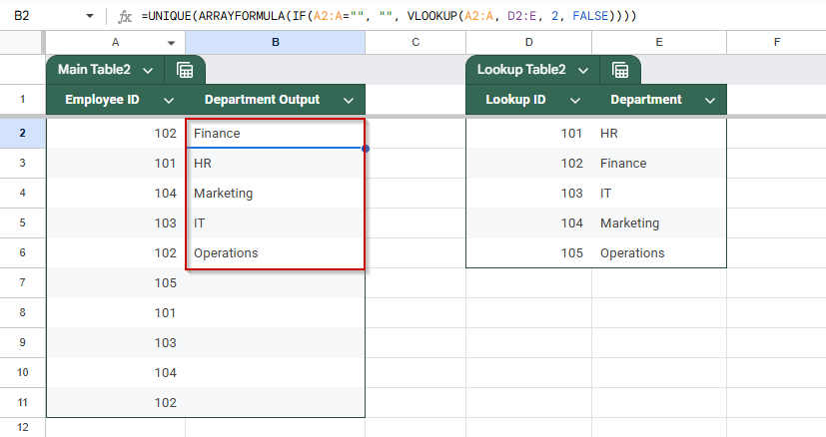Select cell E6 containing Operations
The image size is (826, 437).
coord(659,253)
